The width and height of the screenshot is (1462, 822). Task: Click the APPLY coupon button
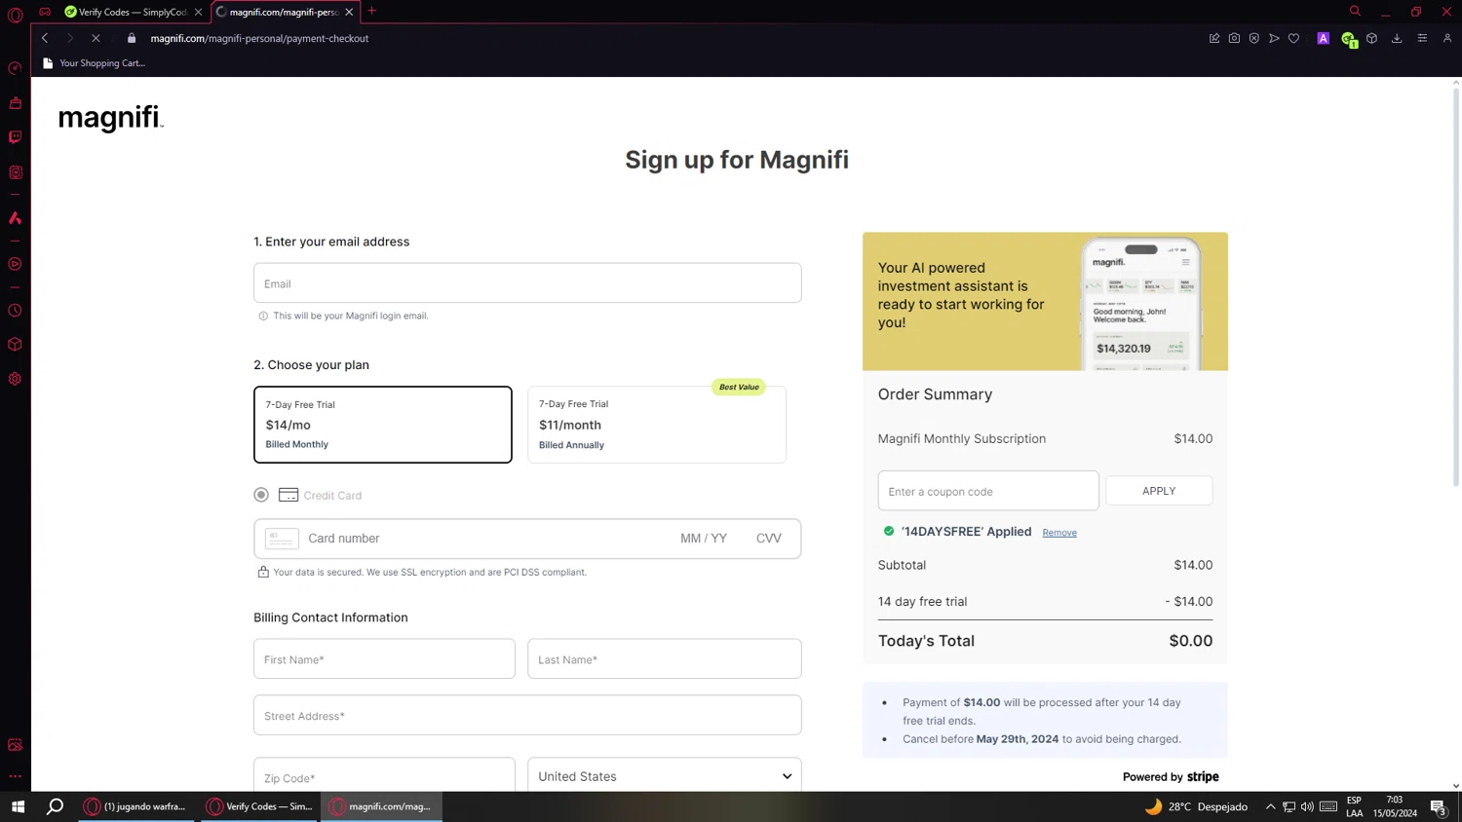(1159, 491)
